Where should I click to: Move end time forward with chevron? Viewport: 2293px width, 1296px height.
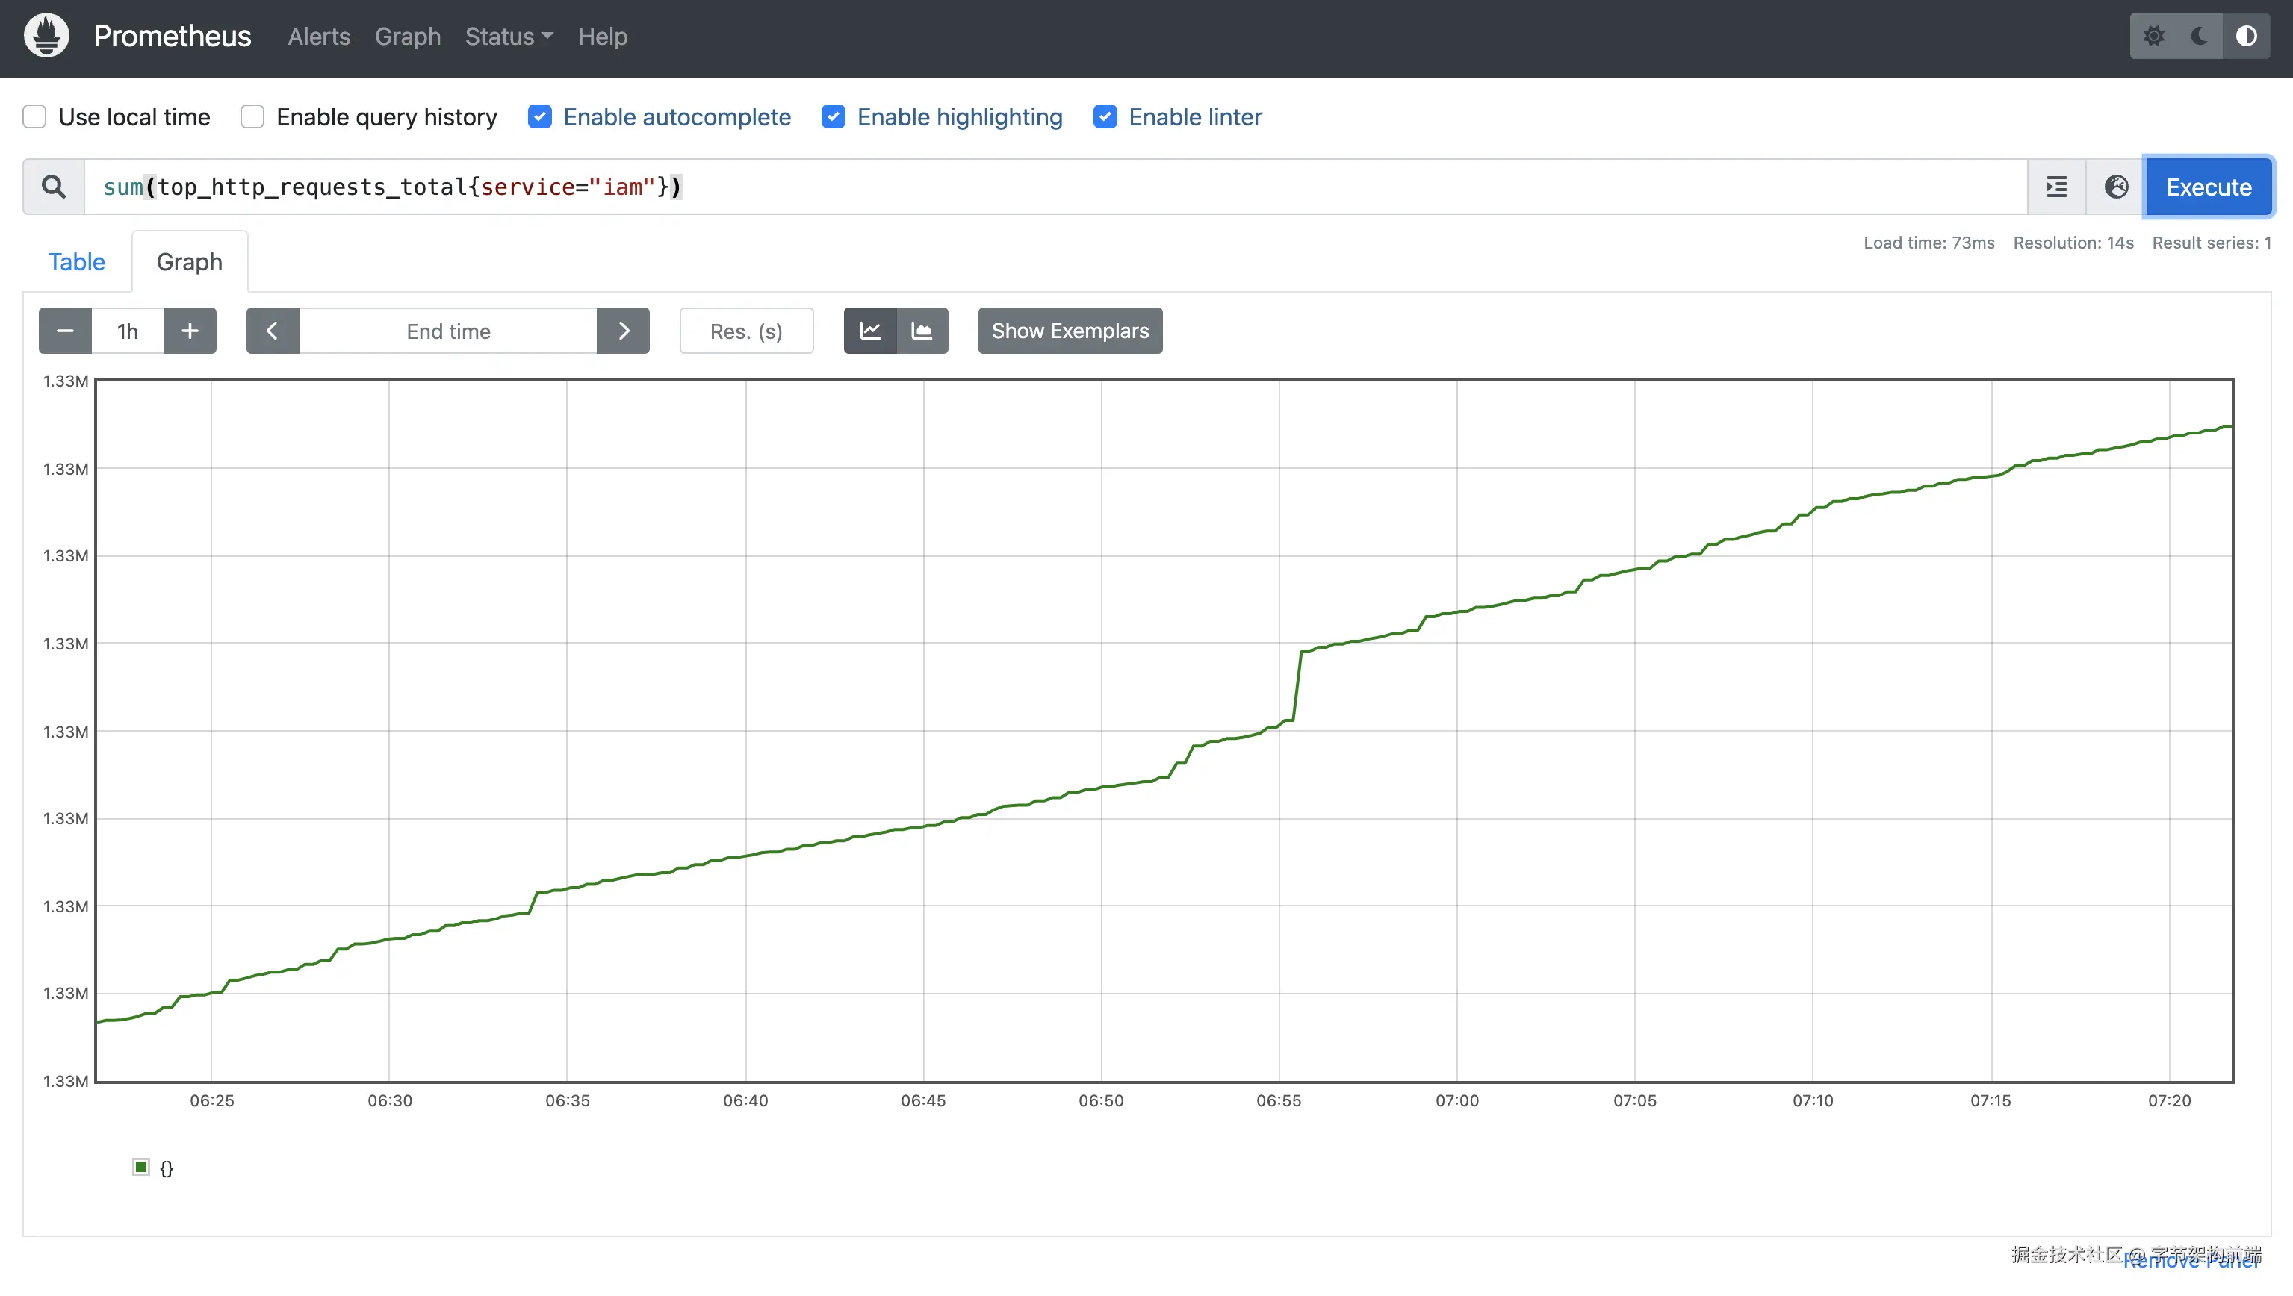click(x=624, y=331)
